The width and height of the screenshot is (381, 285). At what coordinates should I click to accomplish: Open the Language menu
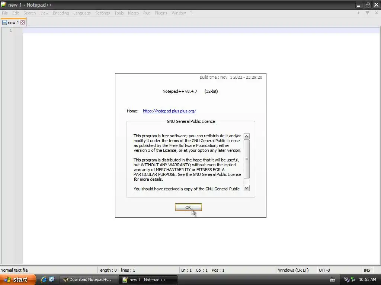click(x=82, y=13)
